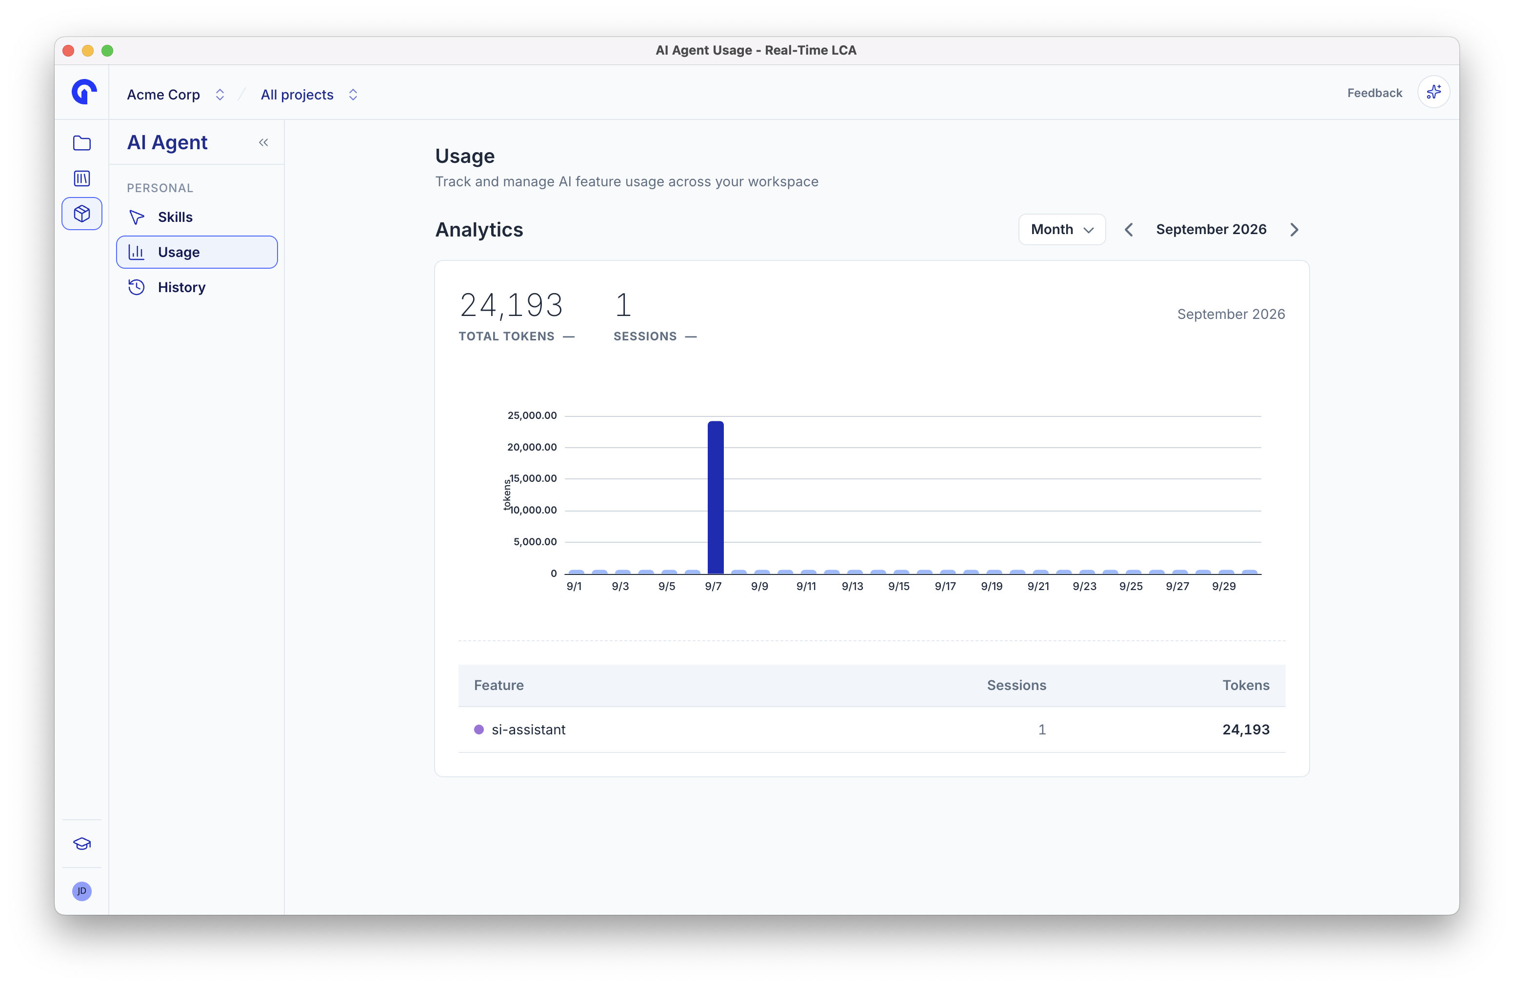Go to the next month
Image resolution: width=1514 pixels, height=987 pixels.
click(x=1294, y=230)
